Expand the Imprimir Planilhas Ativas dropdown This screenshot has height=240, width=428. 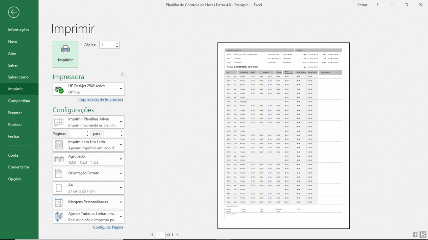pos(89,122)
